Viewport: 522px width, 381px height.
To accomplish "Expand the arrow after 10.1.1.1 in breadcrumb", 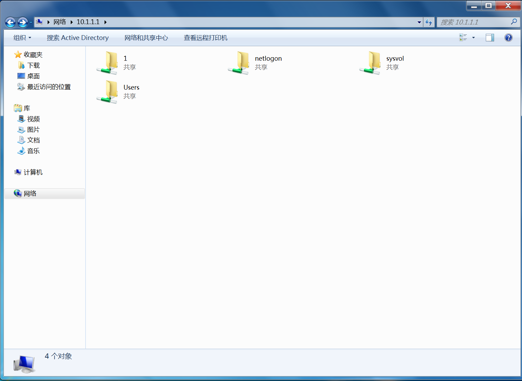I will 105,22.
